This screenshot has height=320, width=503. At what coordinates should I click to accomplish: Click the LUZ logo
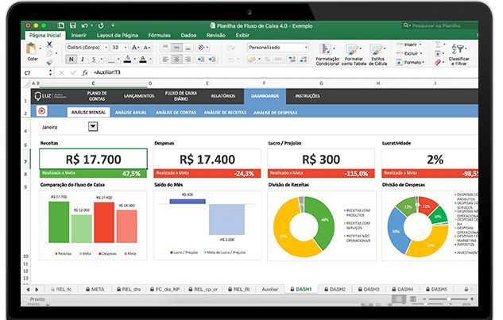tap(50, 96)
